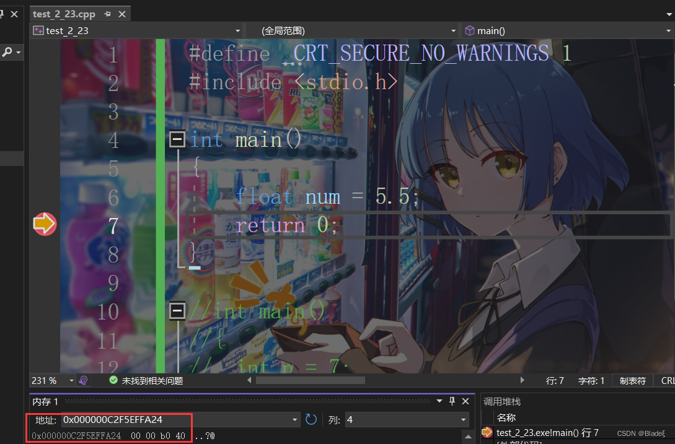Open the editor tab list dropdown arrow
This screenshot has width=675, height=444.
669,14
